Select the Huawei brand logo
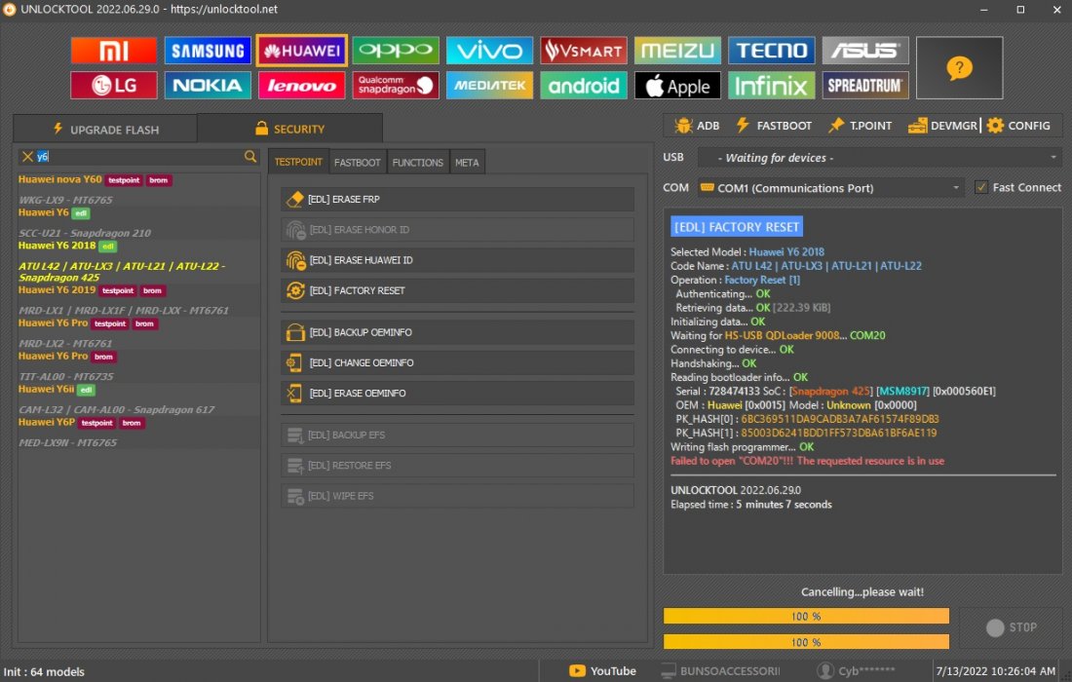The image size is (1072, 682). click(301, 51)
